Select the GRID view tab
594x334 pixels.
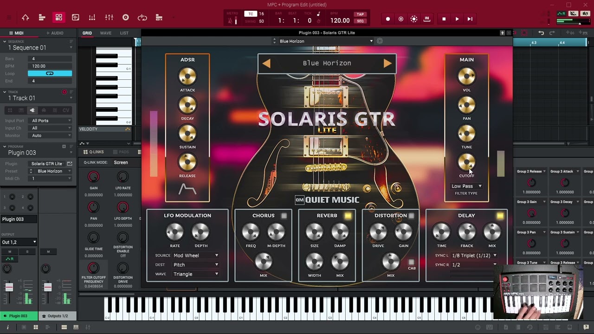click(x=87, y=33)
